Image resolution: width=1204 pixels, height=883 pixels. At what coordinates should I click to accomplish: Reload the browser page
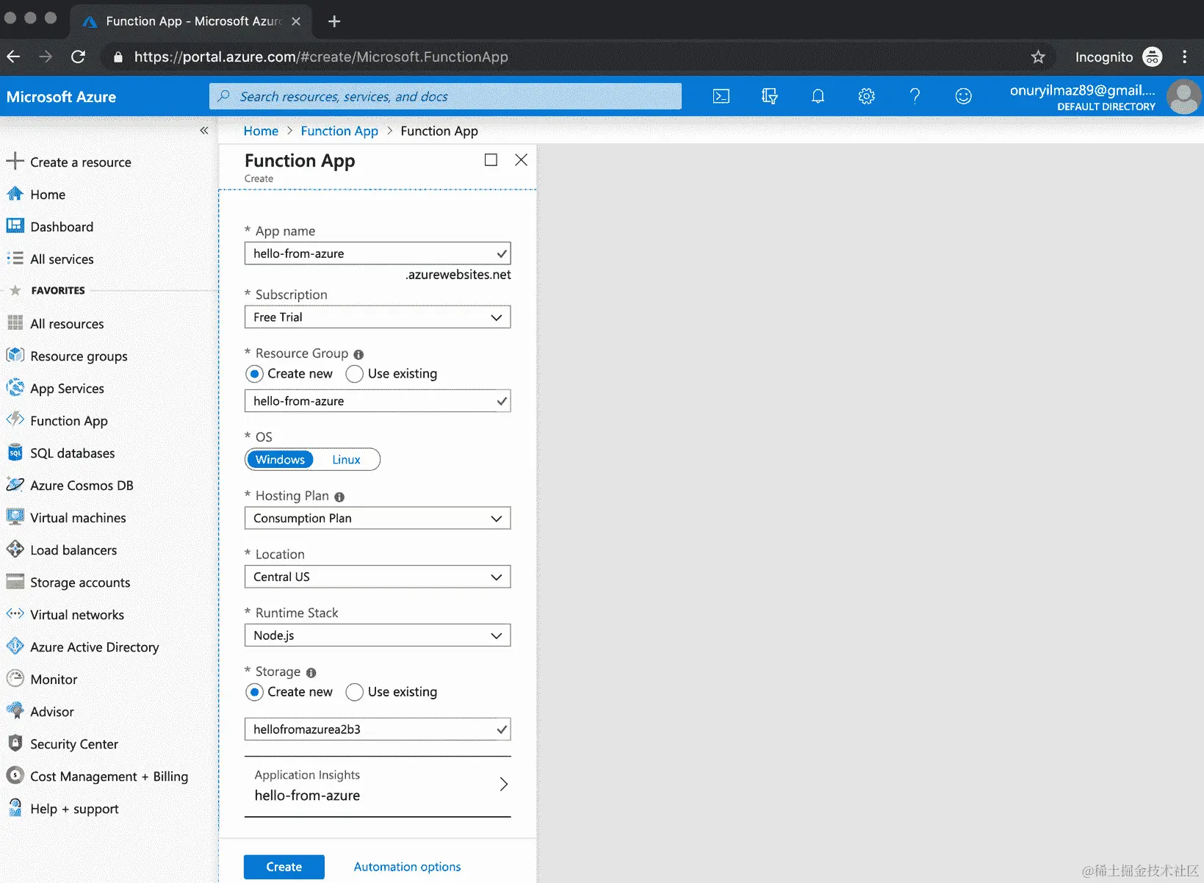[x=79, y=57]
